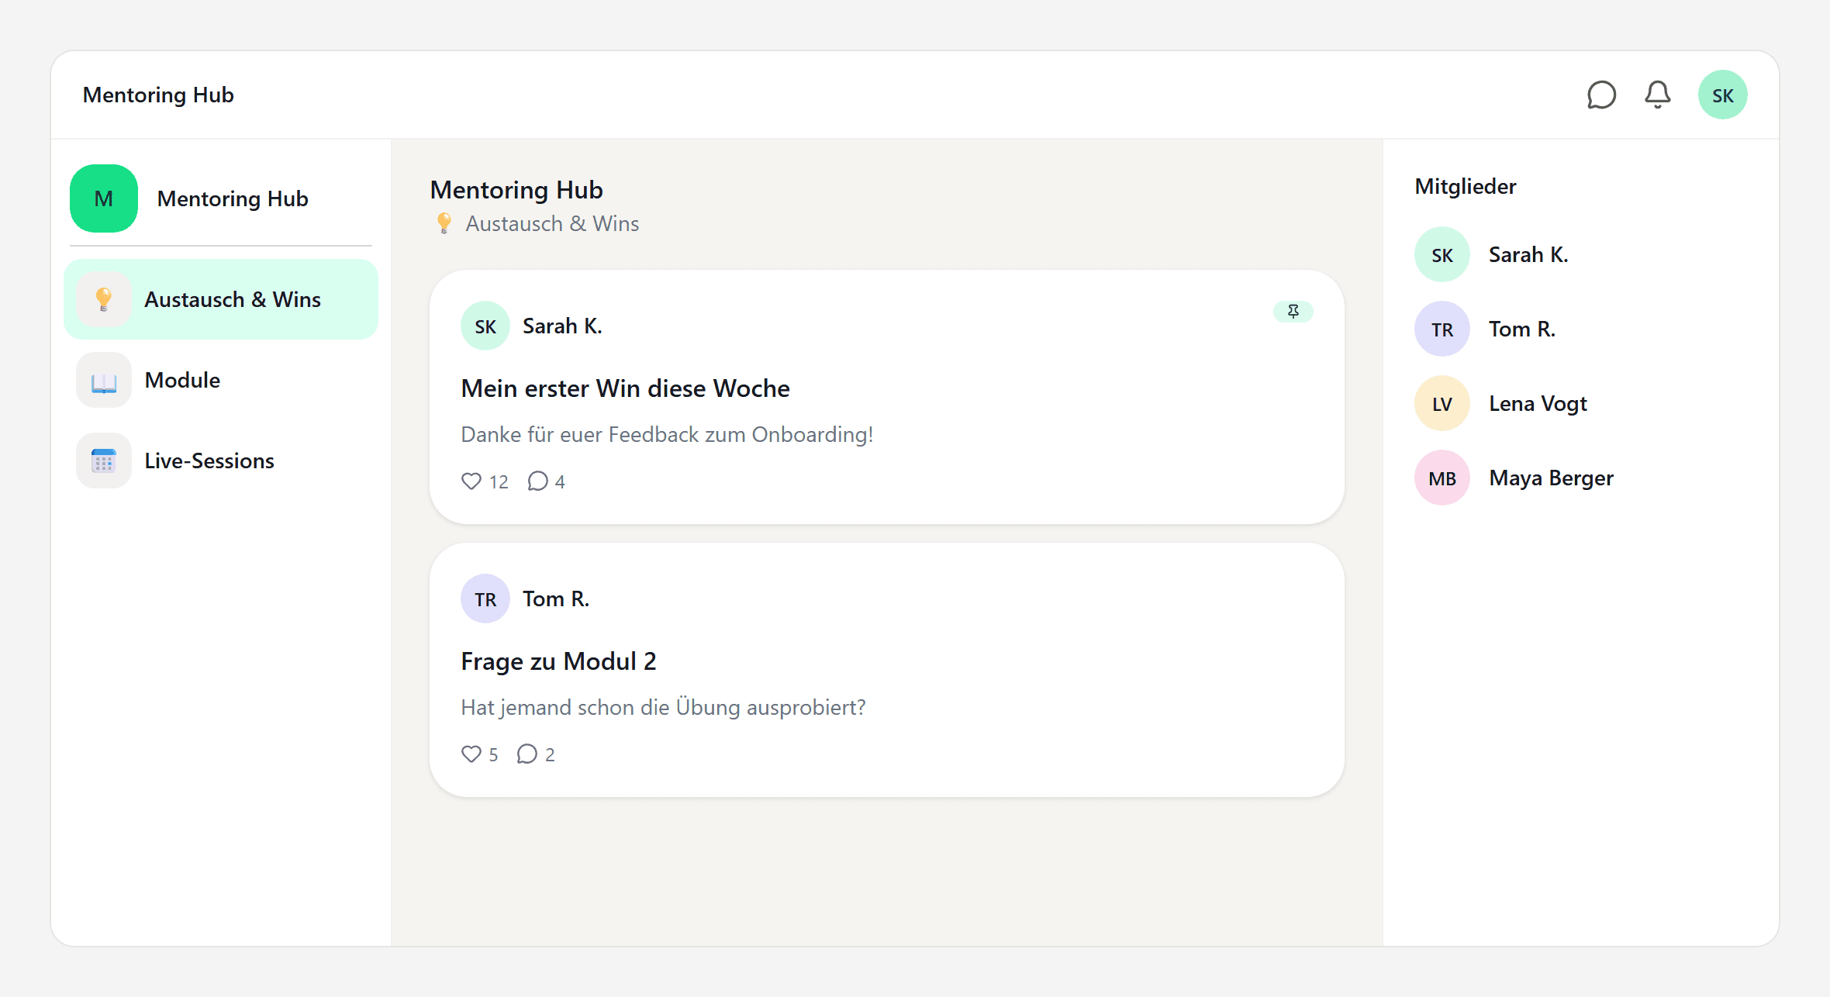Go to Live-Sessions section
1830x997 pixels.
221,461
